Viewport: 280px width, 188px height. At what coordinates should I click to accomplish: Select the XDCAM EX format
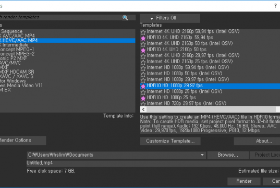(x=67, y=90)
